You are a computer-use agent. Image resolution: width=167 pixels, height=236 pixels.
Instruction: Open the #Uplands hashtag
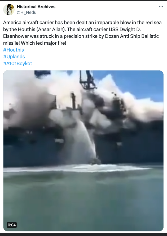[14, 57]
